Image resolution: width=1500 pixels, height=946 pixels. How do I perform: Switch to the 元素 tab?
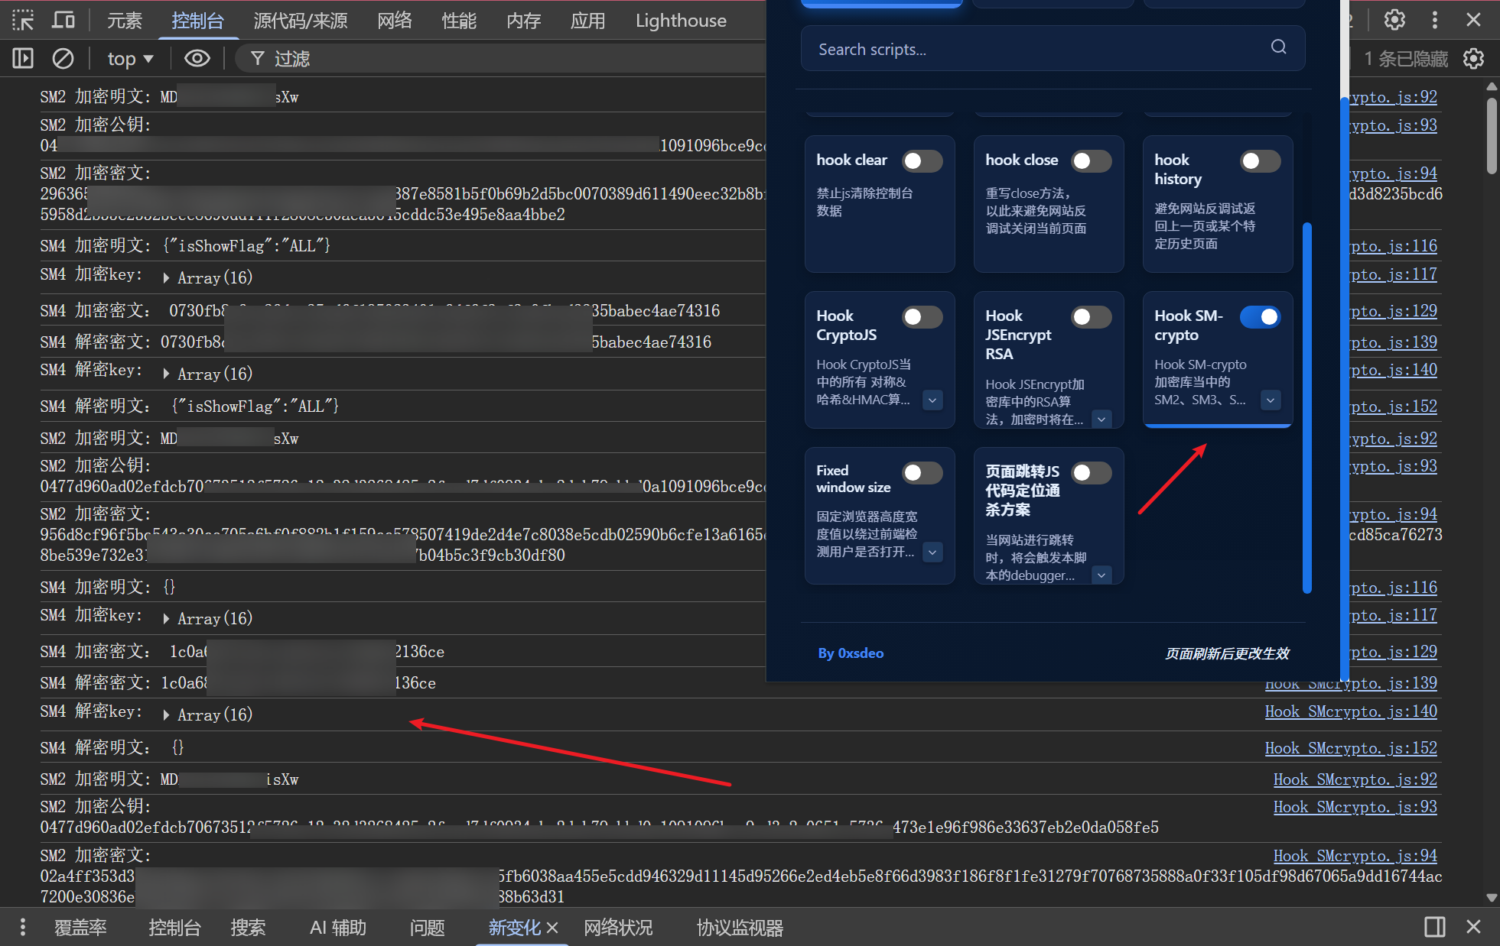[124, 21]
